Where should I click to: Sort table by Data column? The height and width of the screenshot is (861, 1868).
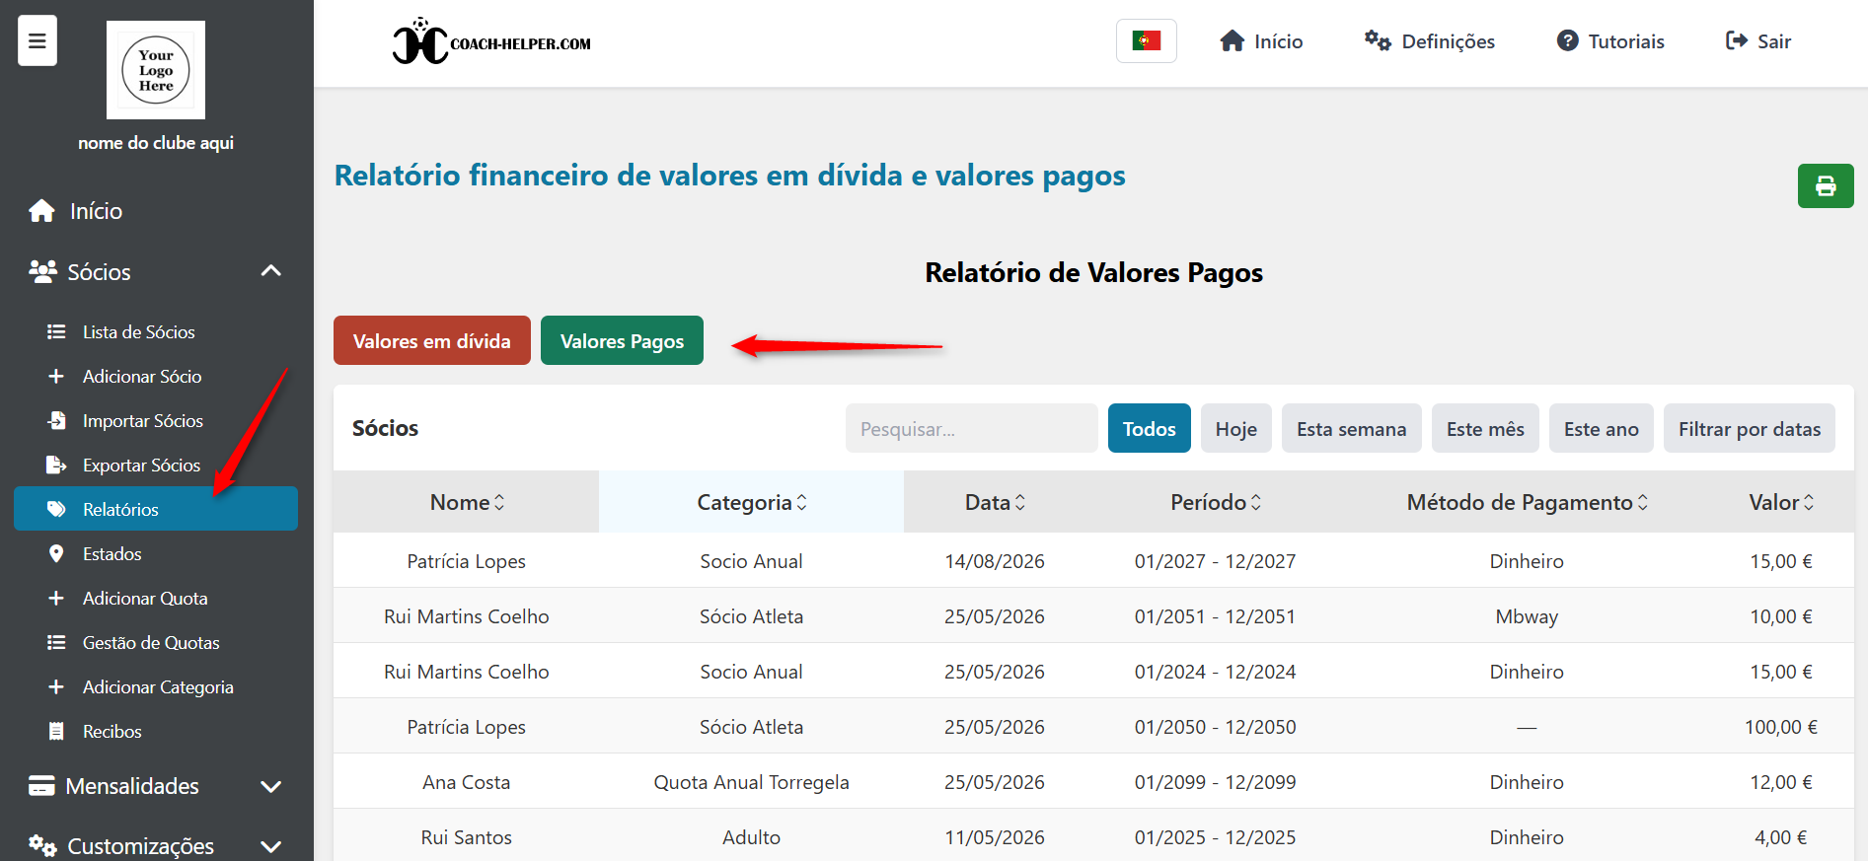(x=995, y=502)
